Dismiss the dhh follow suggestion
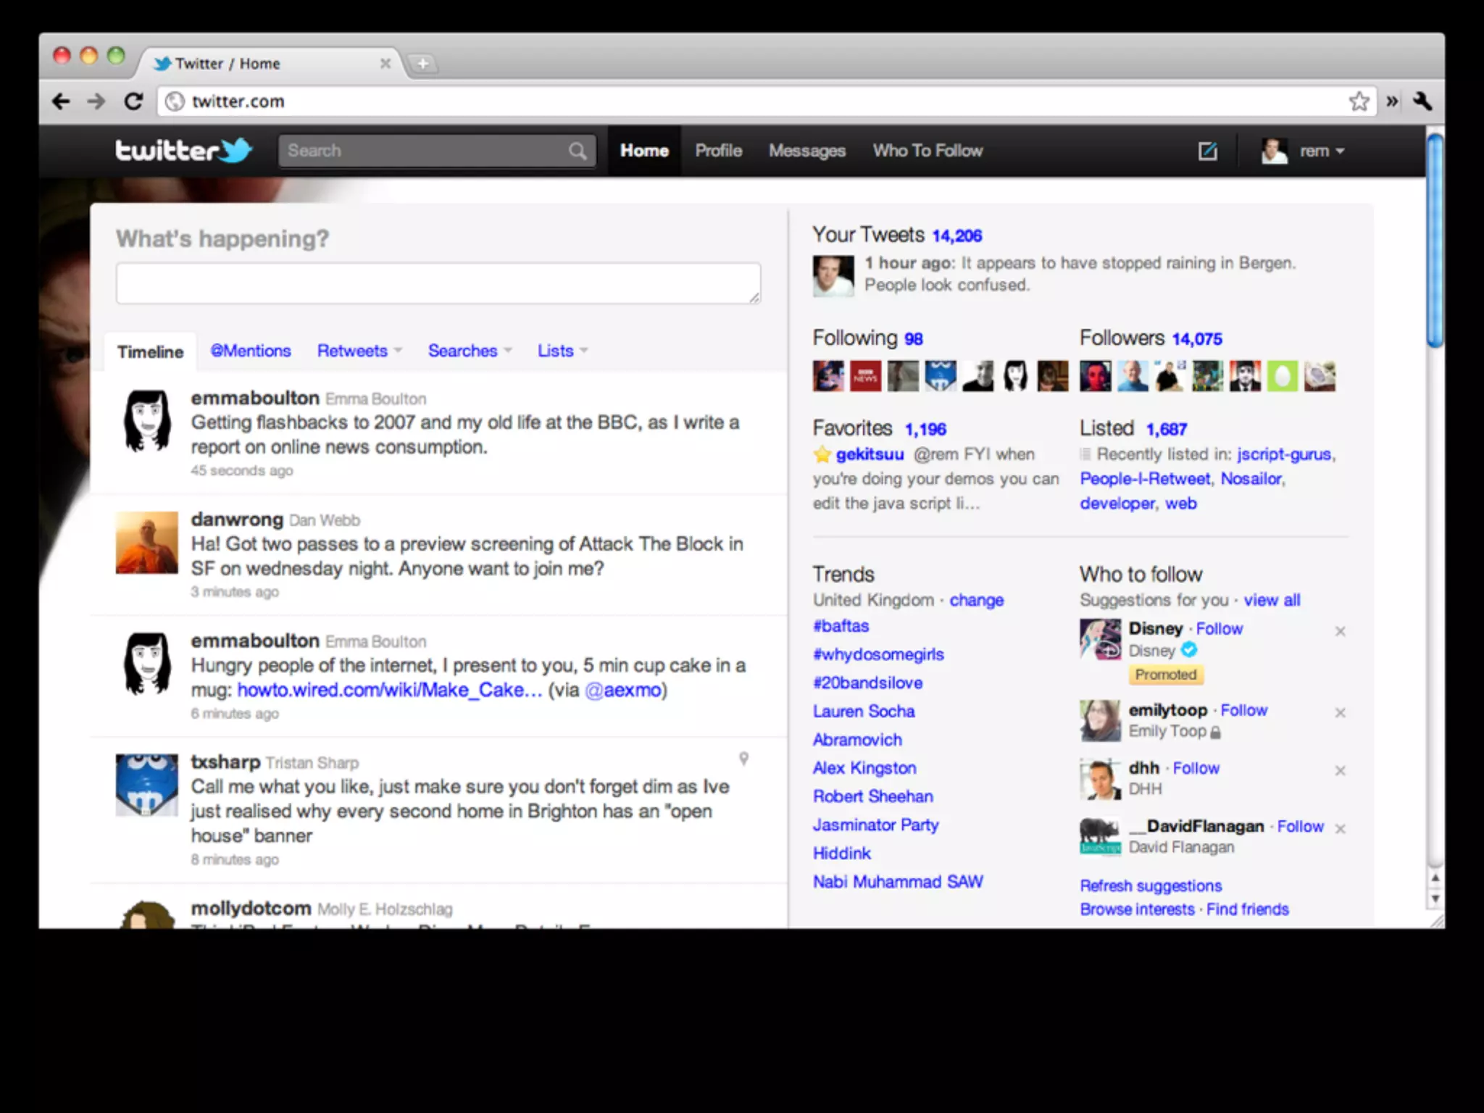1484x1113 pixels. [1340, 770]
